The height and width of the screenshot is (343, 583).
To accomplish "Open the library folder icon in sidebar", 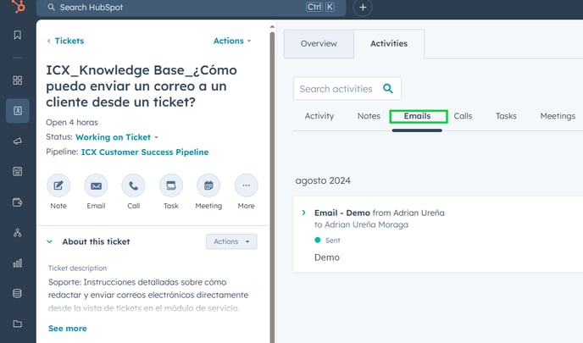I will tap(18, 324).
